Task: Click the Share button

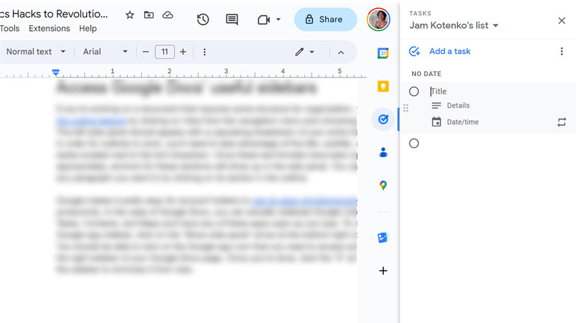Action: pyautogui.click(x=326, y=19)
